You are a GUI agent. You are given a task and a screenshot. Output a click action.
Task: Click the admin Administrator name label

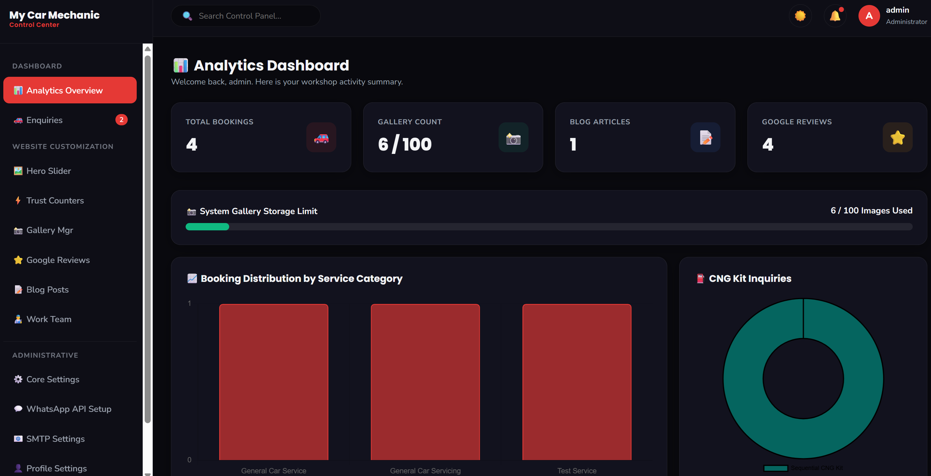coord(906,16)
